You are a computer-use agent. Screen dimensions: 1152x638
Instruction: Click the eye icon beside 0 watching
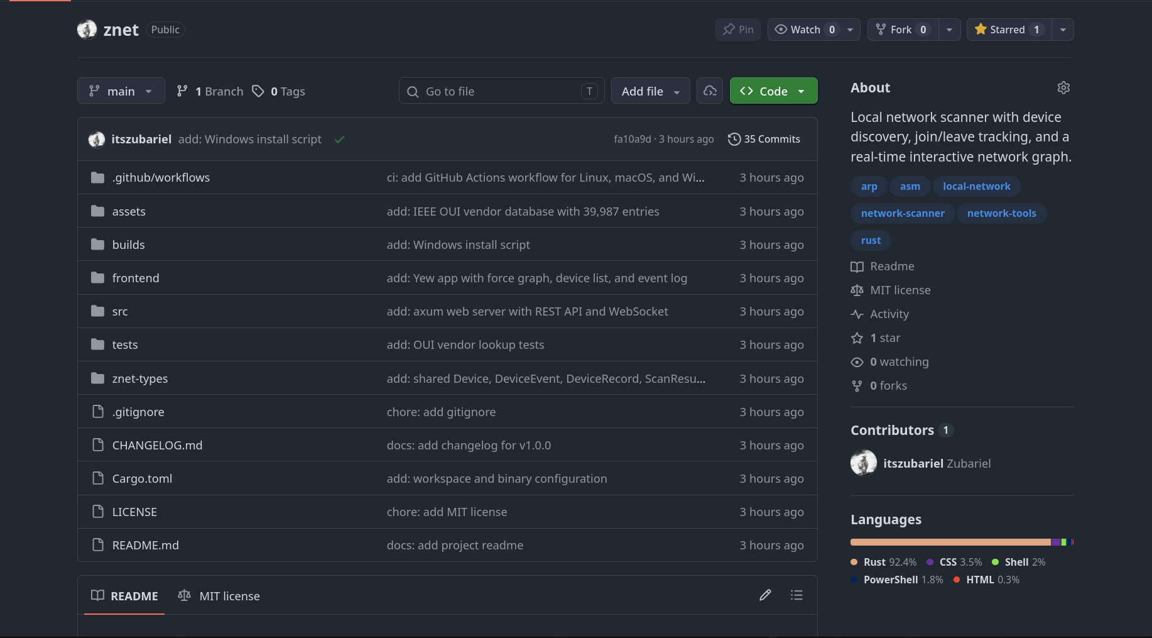(x=857, y=362)
